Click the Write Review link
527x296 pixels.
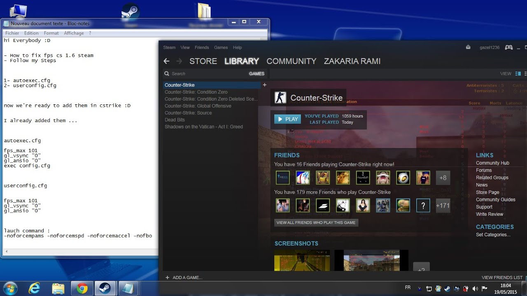[490, 214]
